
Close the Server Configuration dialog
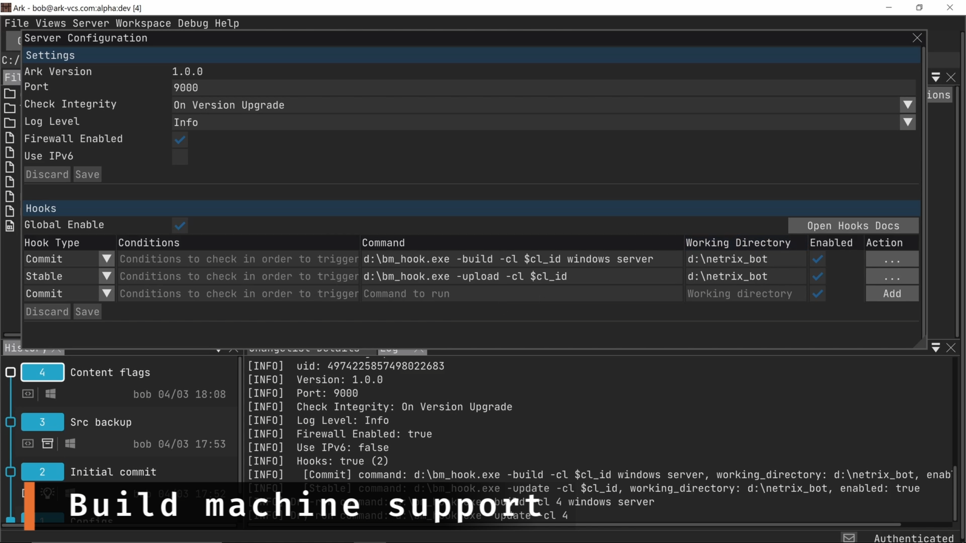(x=917, y=38)
